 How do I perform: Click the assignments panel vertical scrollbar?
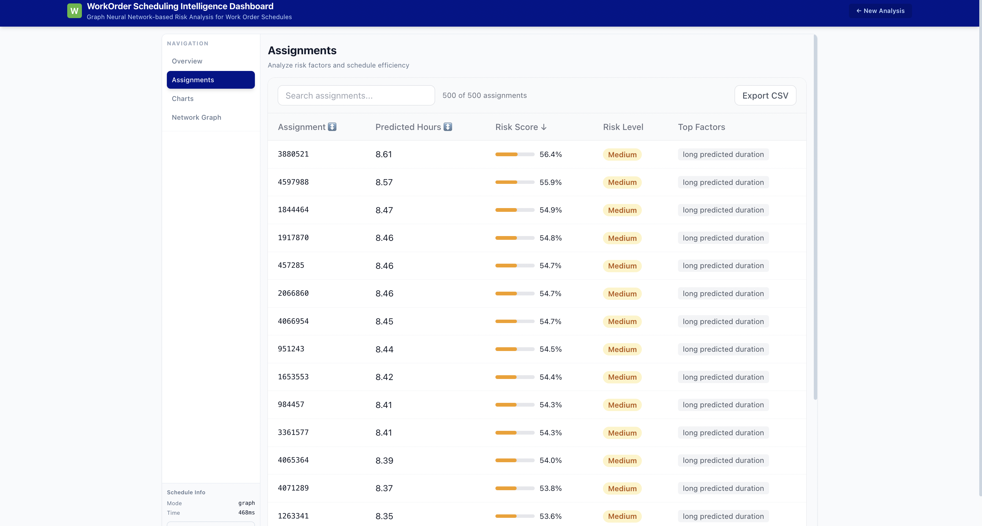815,217
